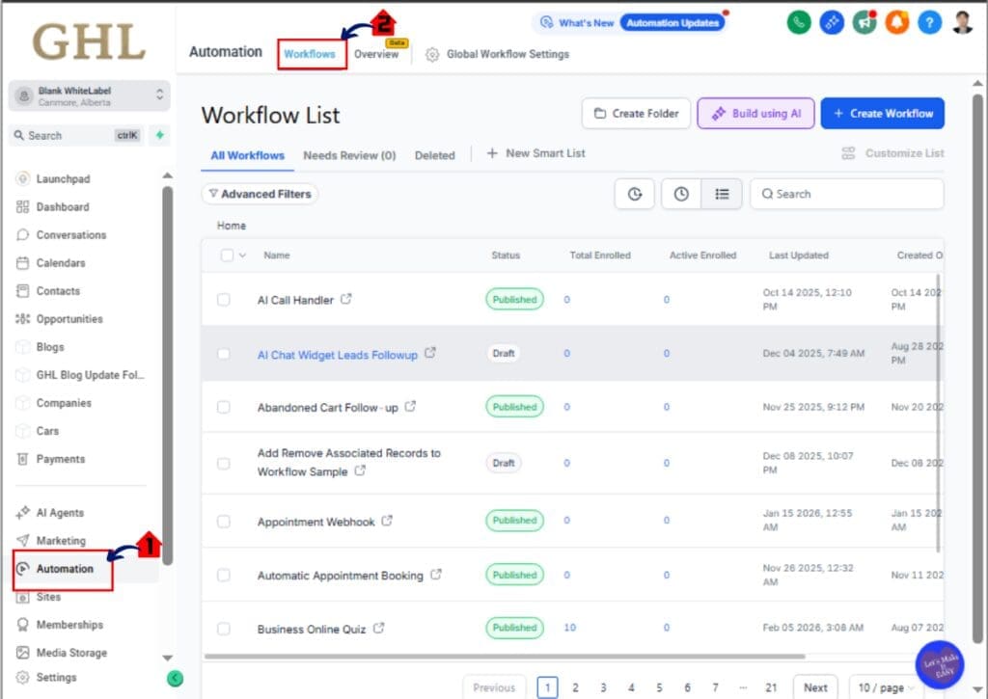Select the All Workflows tab
The height and width of the screenshot is (699, 988).
pos(248,155)
